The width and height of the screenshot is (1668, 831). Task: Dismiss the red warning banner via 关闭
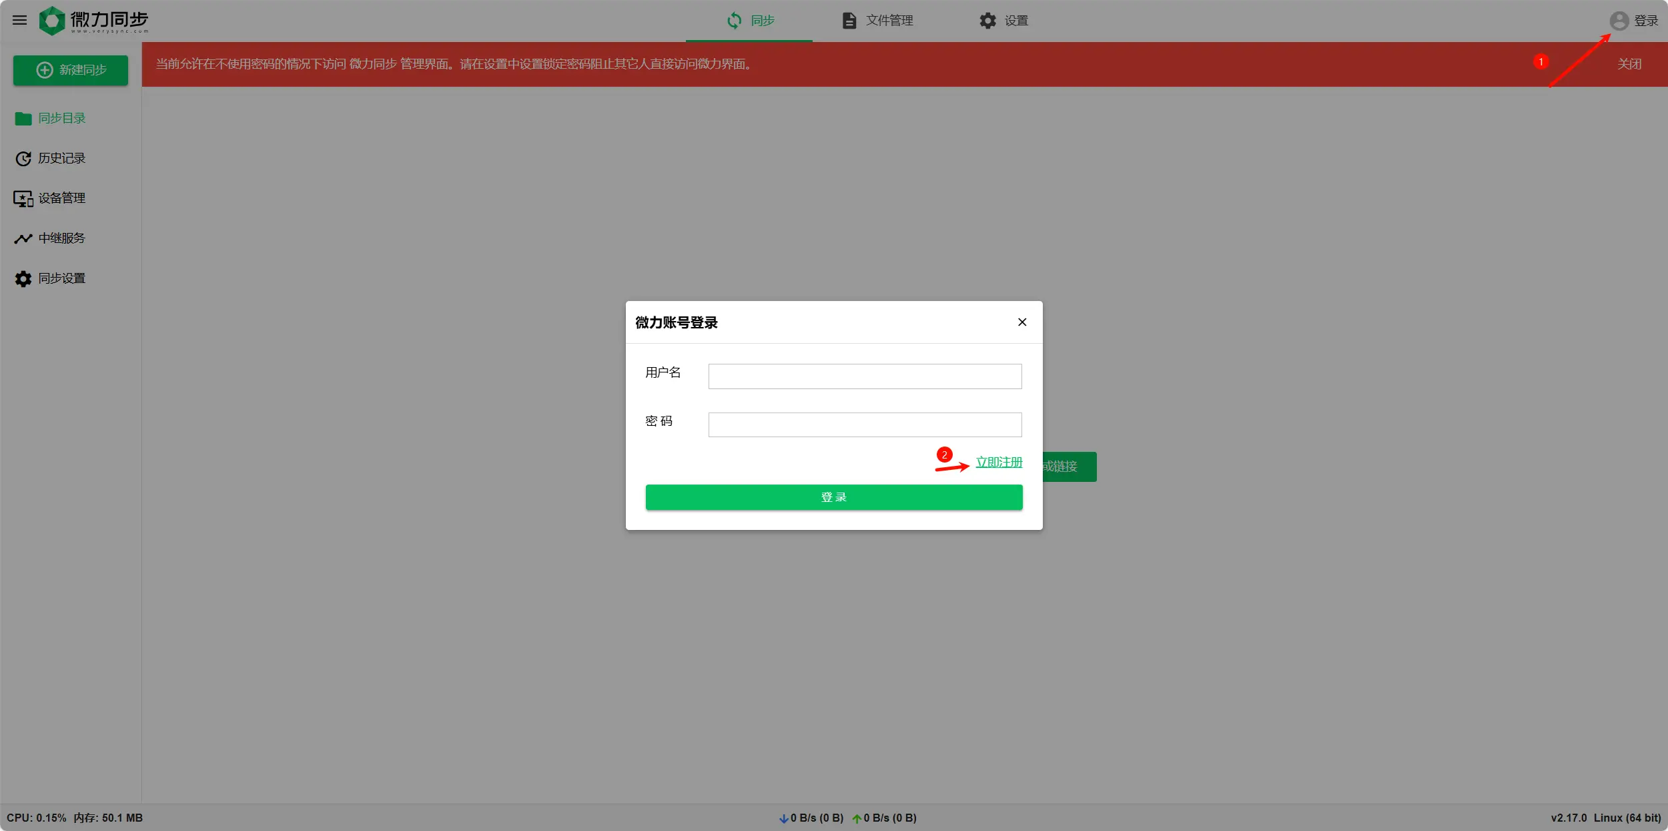tap(1629, 64)
